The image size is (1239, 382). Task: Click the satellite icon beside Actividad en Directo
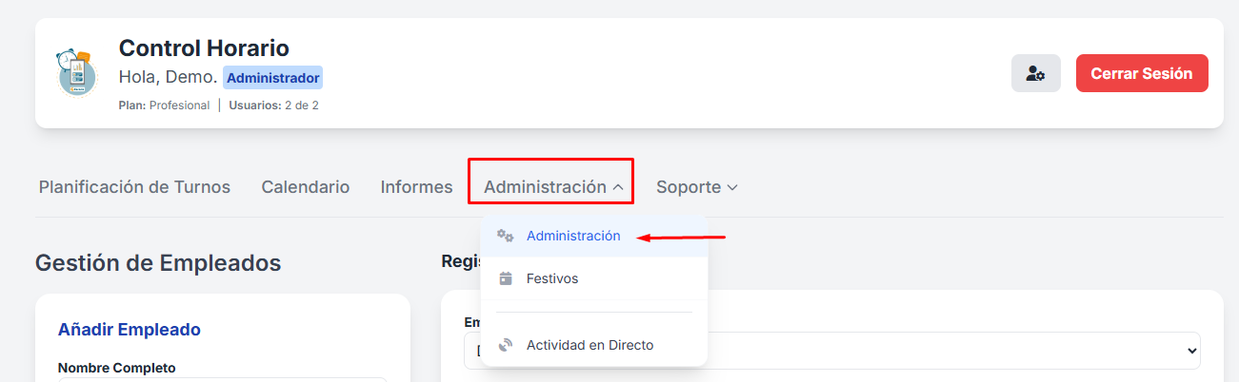pos(506,345)
